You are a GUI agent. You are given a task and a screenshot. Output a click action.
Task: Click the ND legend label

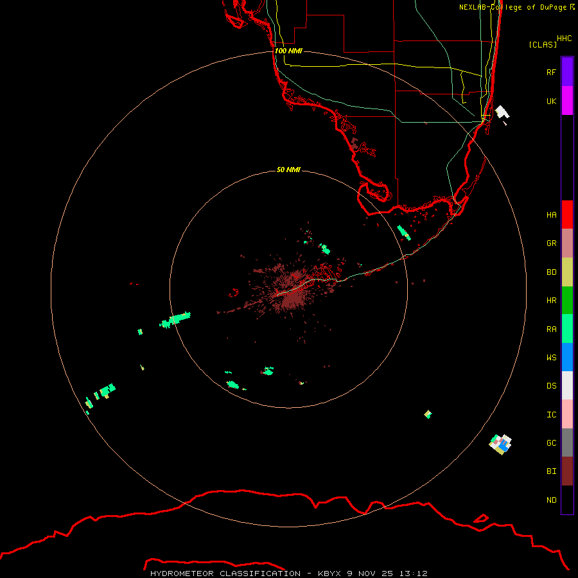[551, 500]
